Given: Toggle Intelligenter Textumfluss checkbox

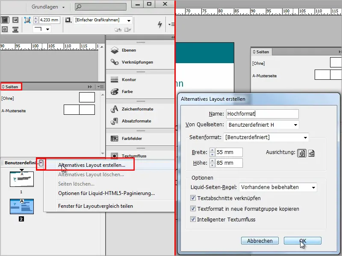Looking at the screenshot, I should 193,219.
